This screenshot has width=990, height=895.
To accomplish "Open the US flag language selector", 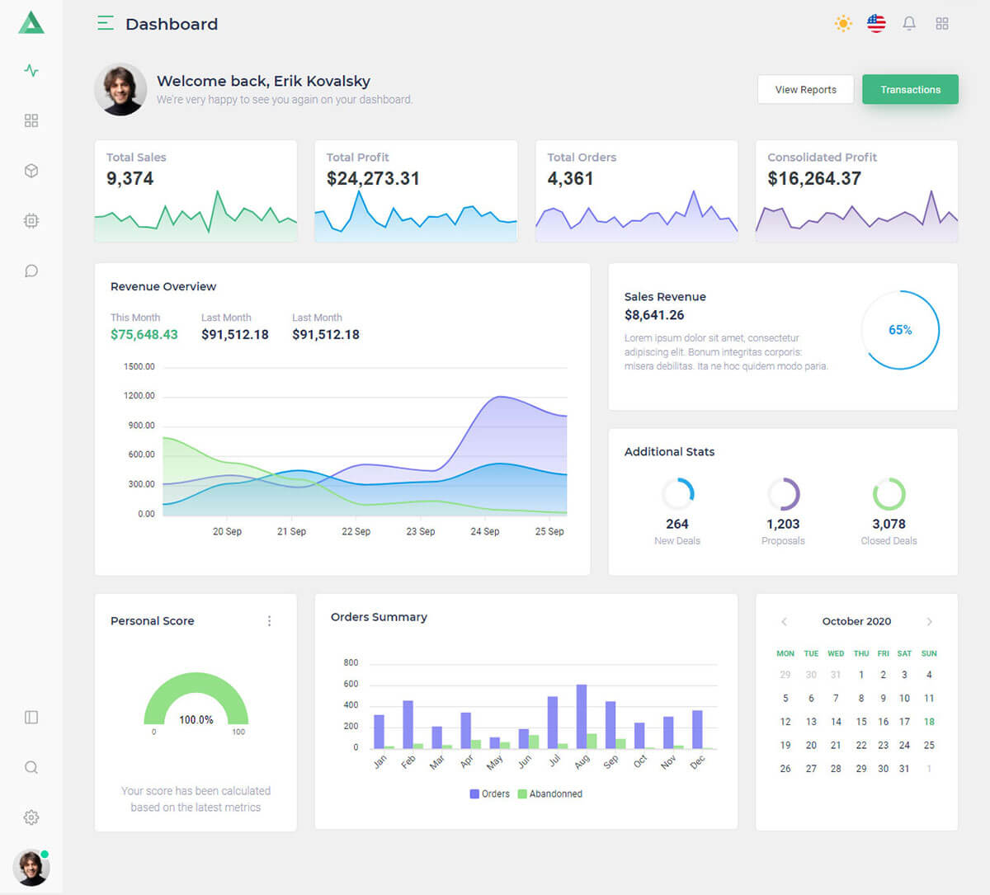I will click(876, 24).
